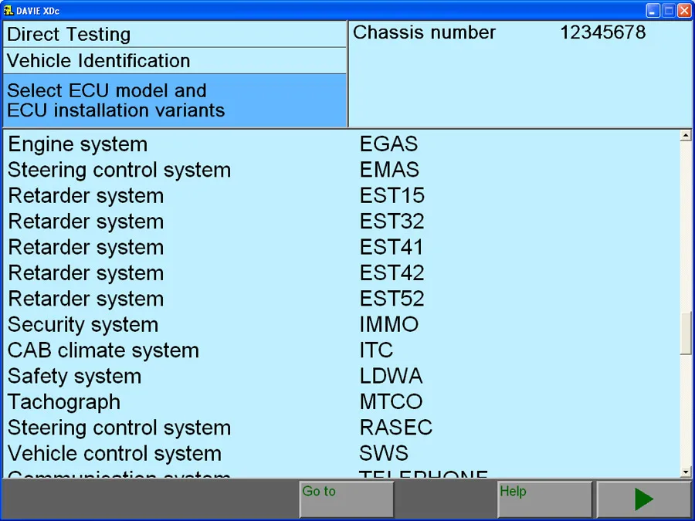Open the Help button
695x521 pixels.
(544, 499)
